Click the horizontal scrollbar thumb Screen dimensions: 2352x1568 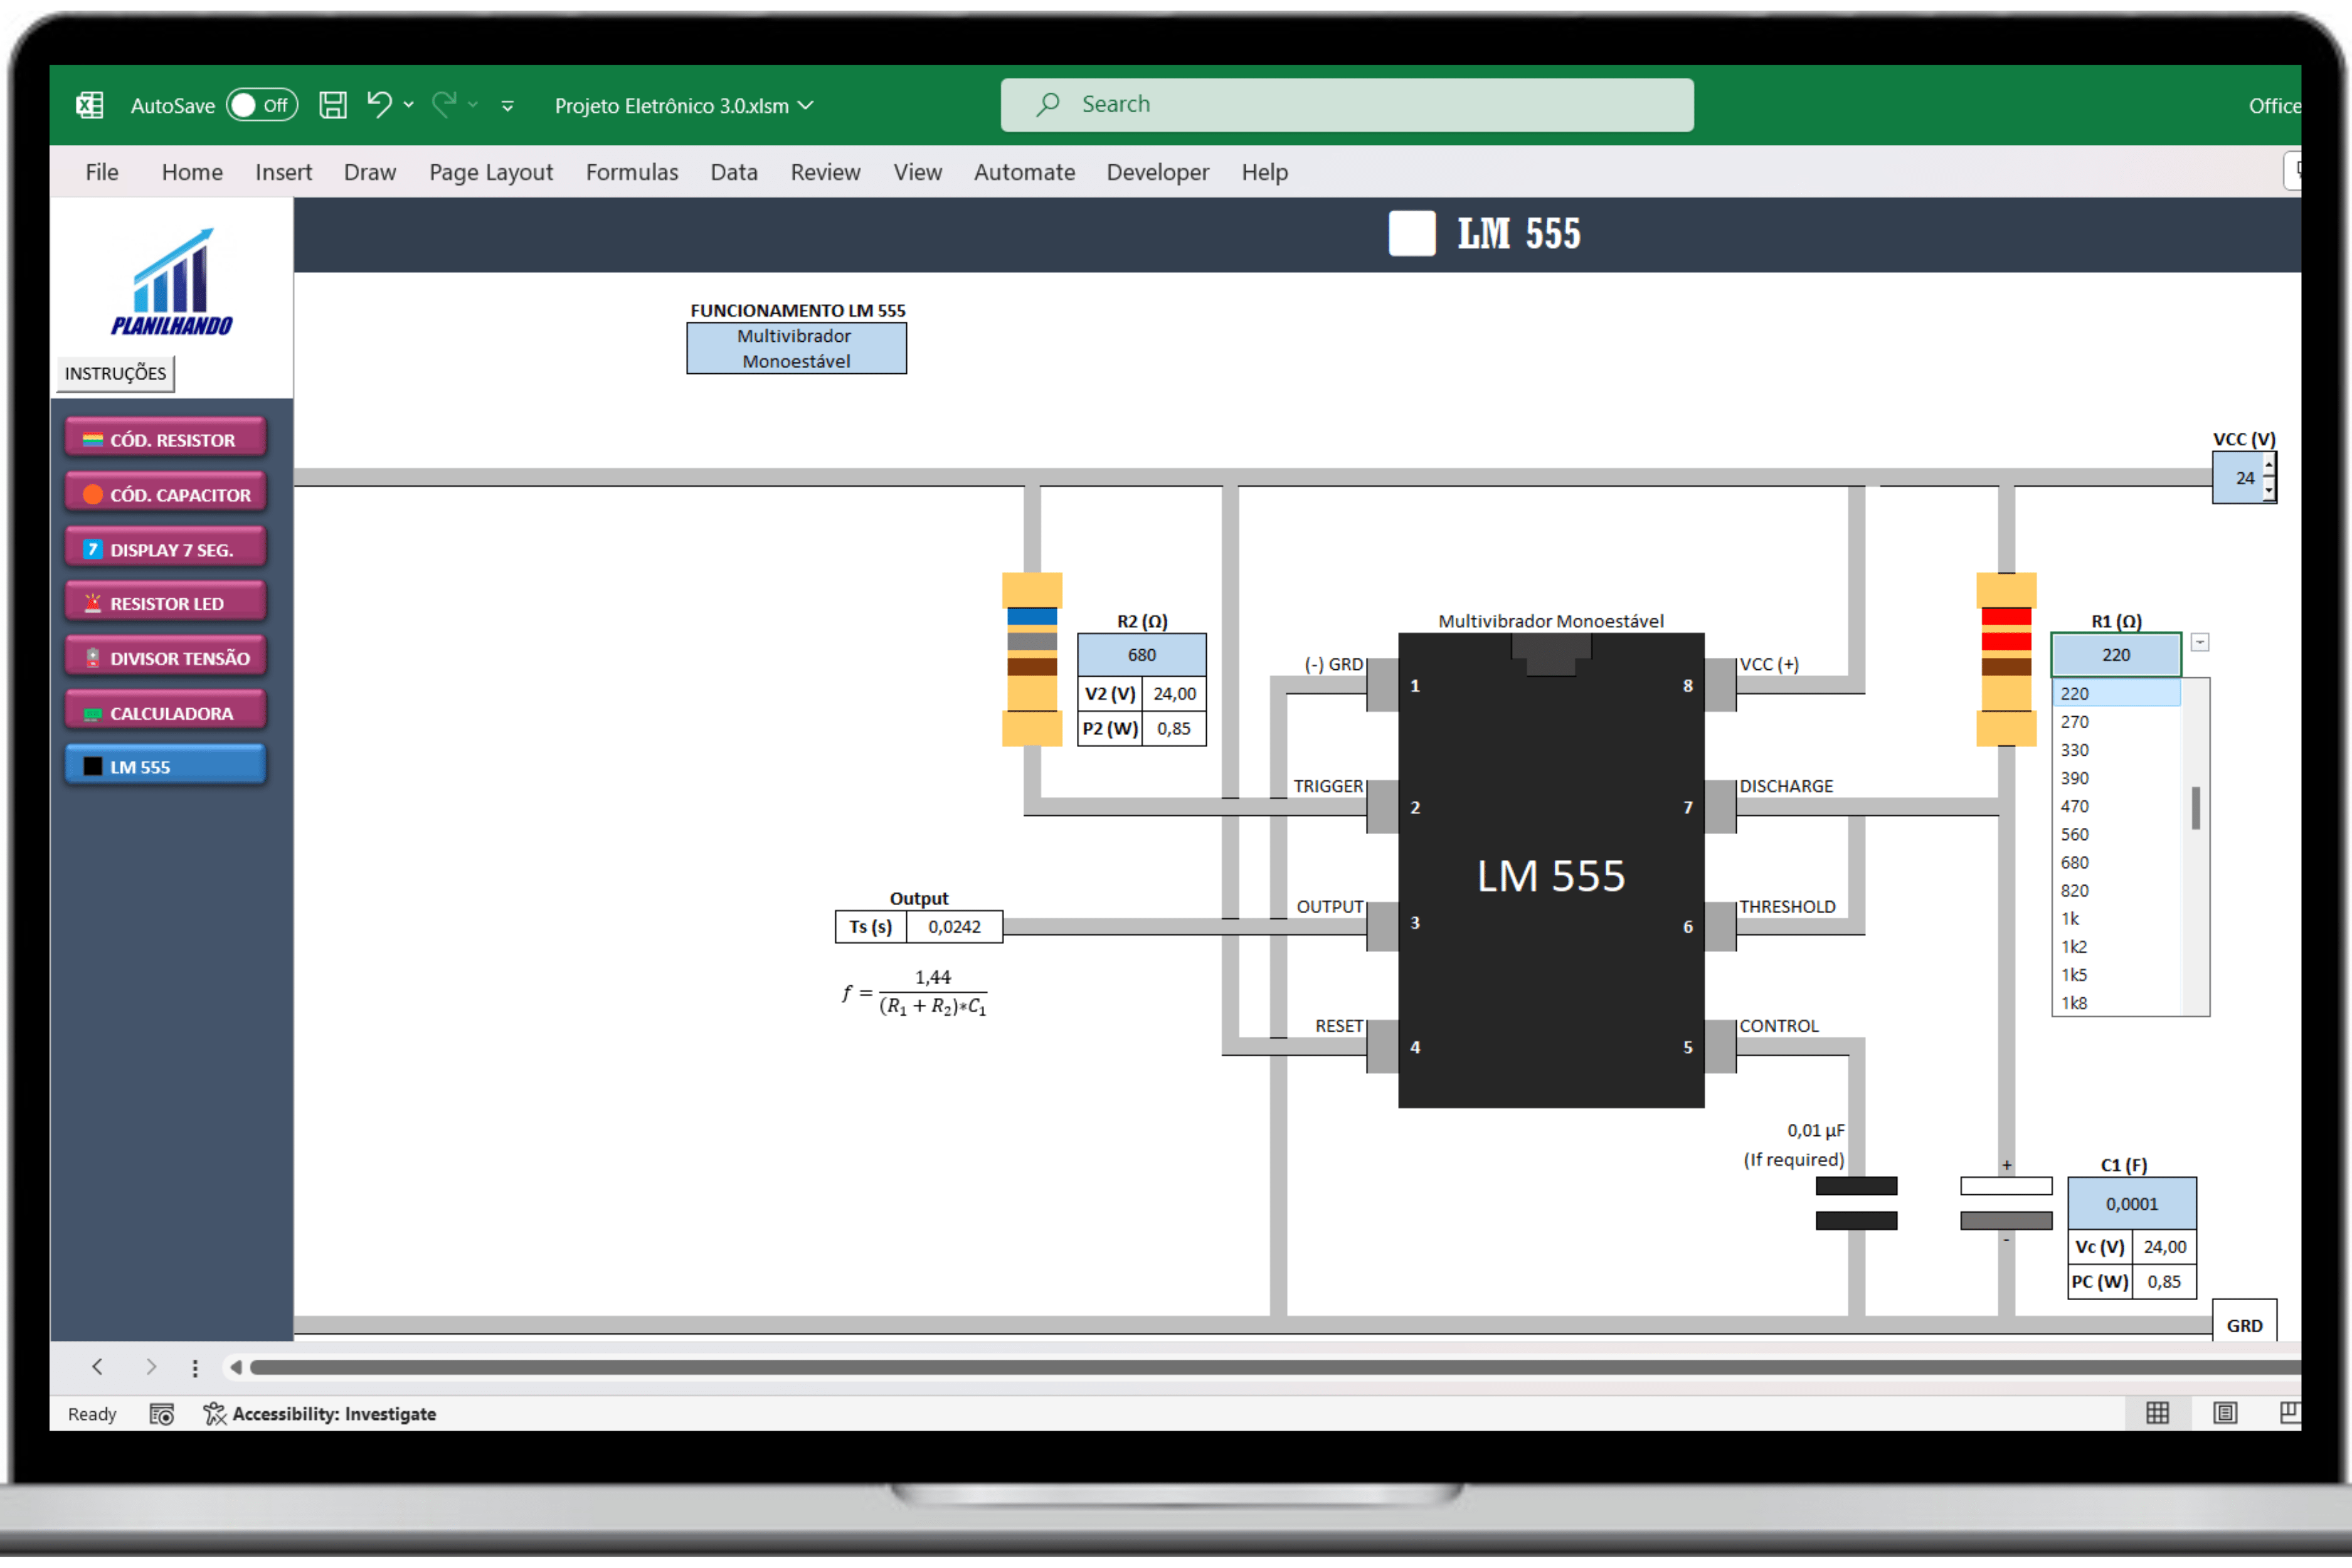[x=1275, y=1367]
